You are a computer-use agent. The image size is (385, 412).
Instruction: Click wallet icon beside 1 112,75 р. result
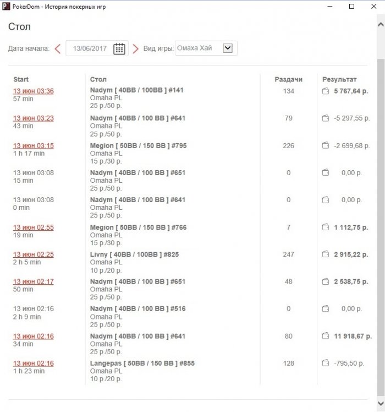tap(326, 227)
